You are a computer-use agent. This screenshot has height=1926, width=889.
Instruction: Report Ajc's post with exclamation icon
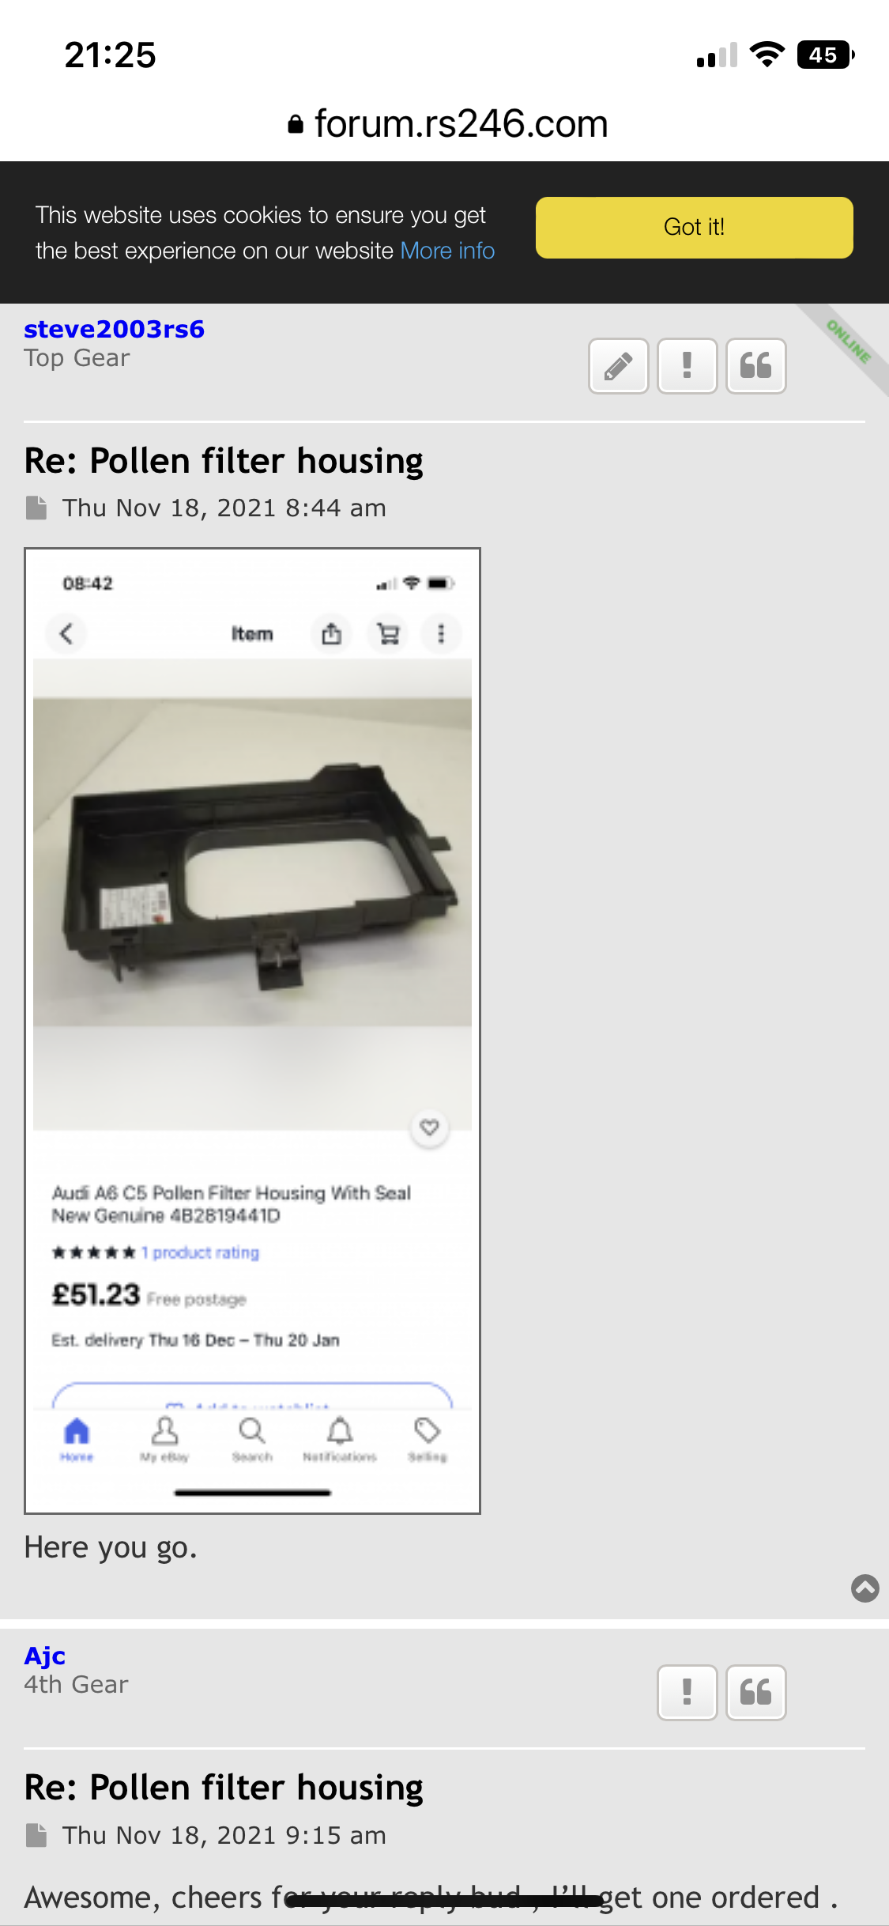[687, 1693]
